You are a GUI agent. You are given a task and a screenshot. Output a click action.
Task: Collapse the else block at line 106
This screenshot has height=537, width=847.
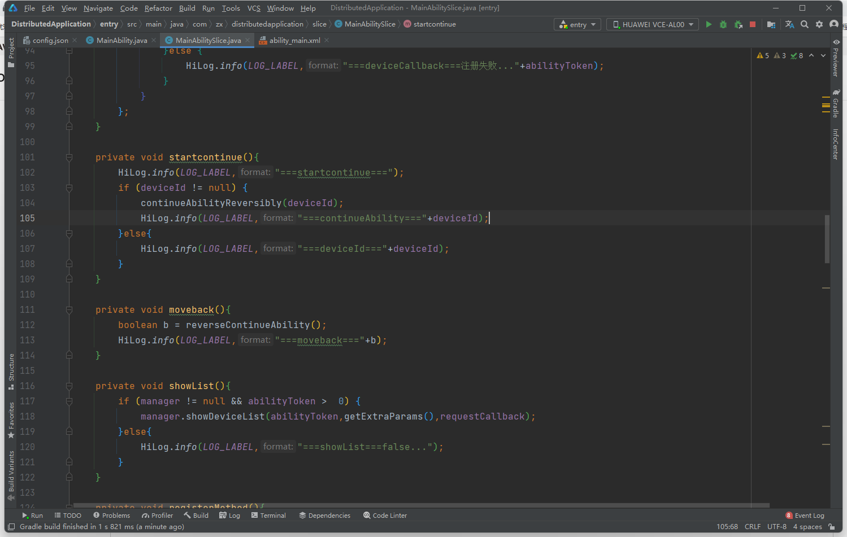tap(69, 234)
